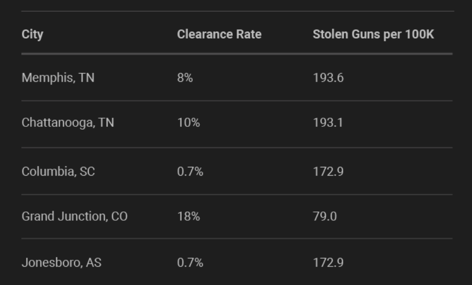Click the Chattanooga, TN city cell
This screenshot has width=472, height=285.
coord(68,123)
